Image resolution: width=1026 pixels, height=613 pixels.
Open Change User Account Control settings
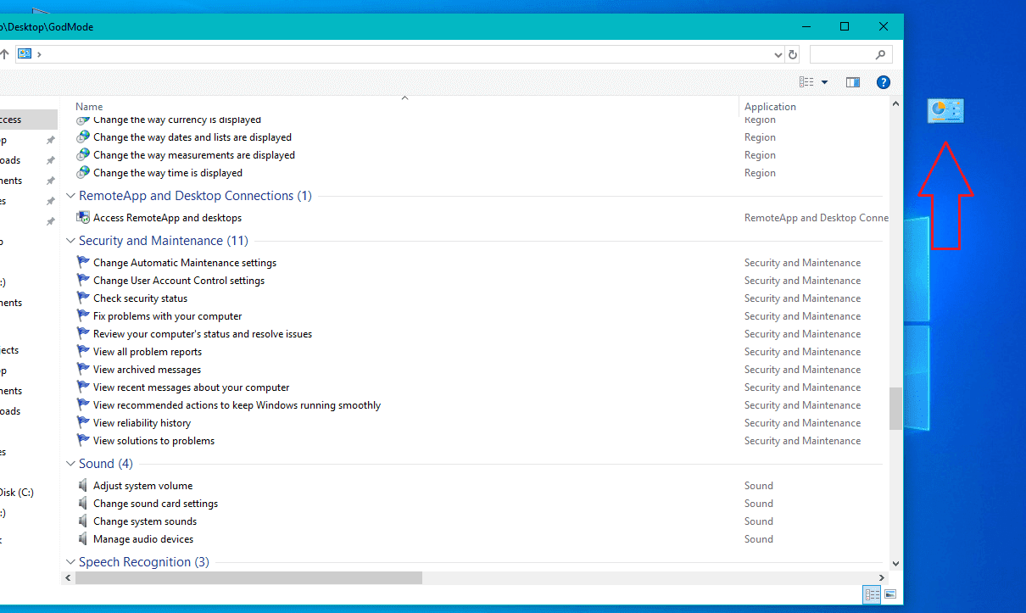point(178,280)
